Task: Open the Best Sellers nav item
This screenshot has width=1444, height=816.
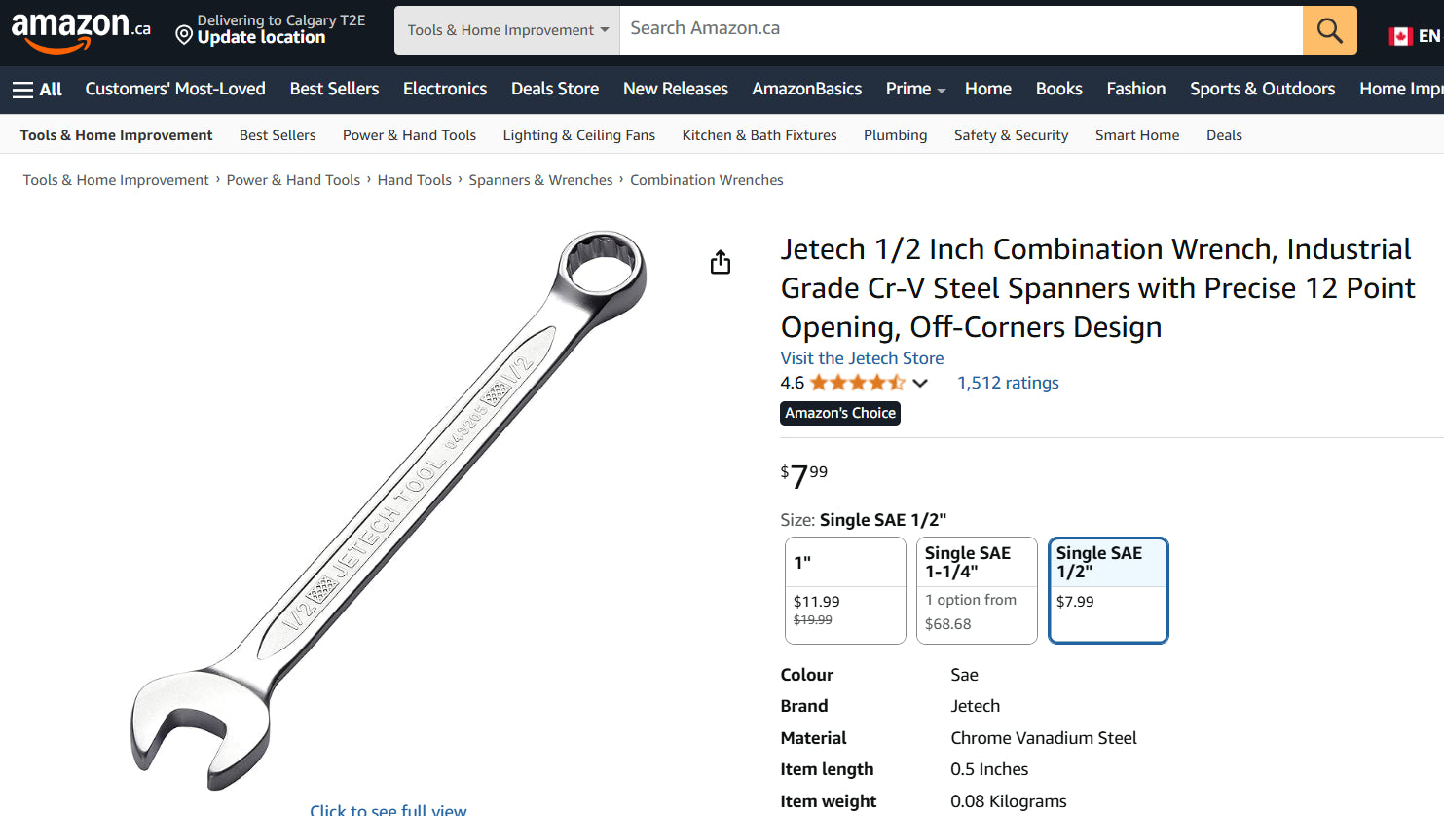Action: click(334, 89)
